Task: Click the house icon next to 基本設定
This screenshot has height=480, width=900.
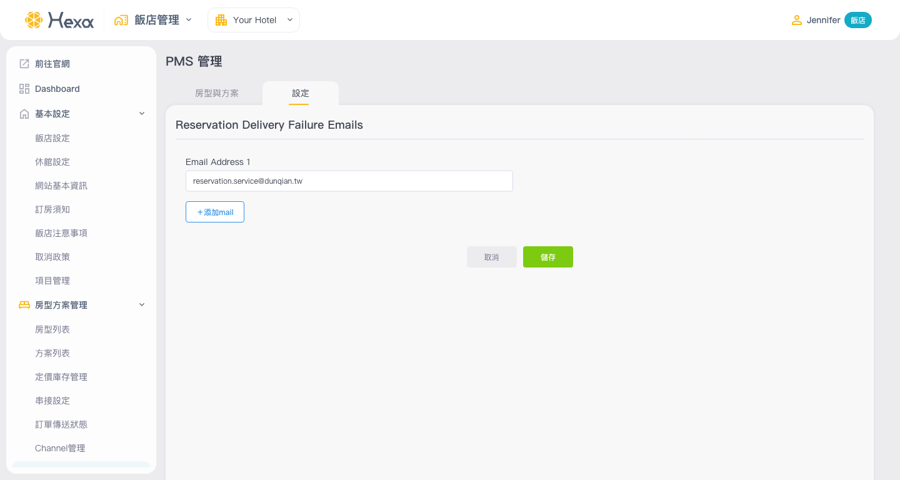Action: tap(24, 114)
